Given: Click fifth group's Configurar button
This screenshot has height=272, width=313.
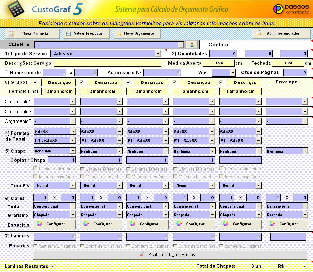Looking at the screenshot, I should (x=240, y=224).
